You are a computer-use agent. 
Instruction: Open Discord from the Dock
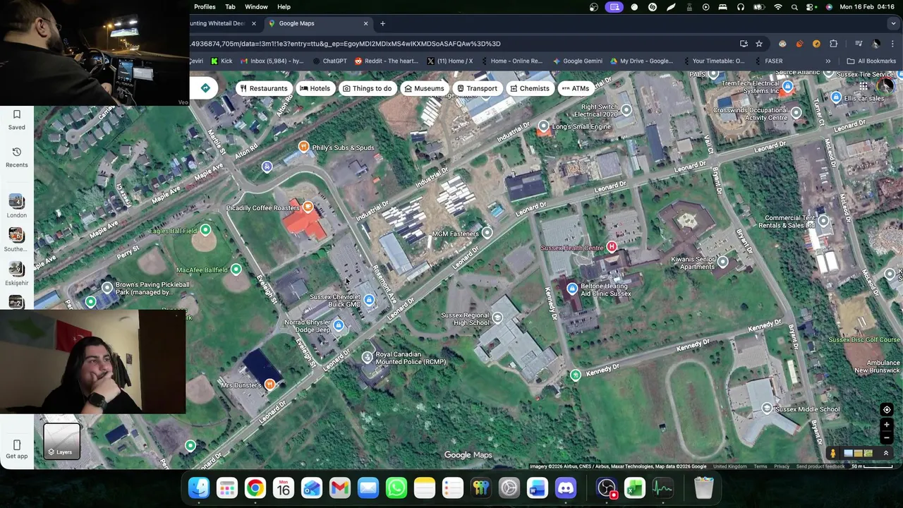tap(565, 488)
